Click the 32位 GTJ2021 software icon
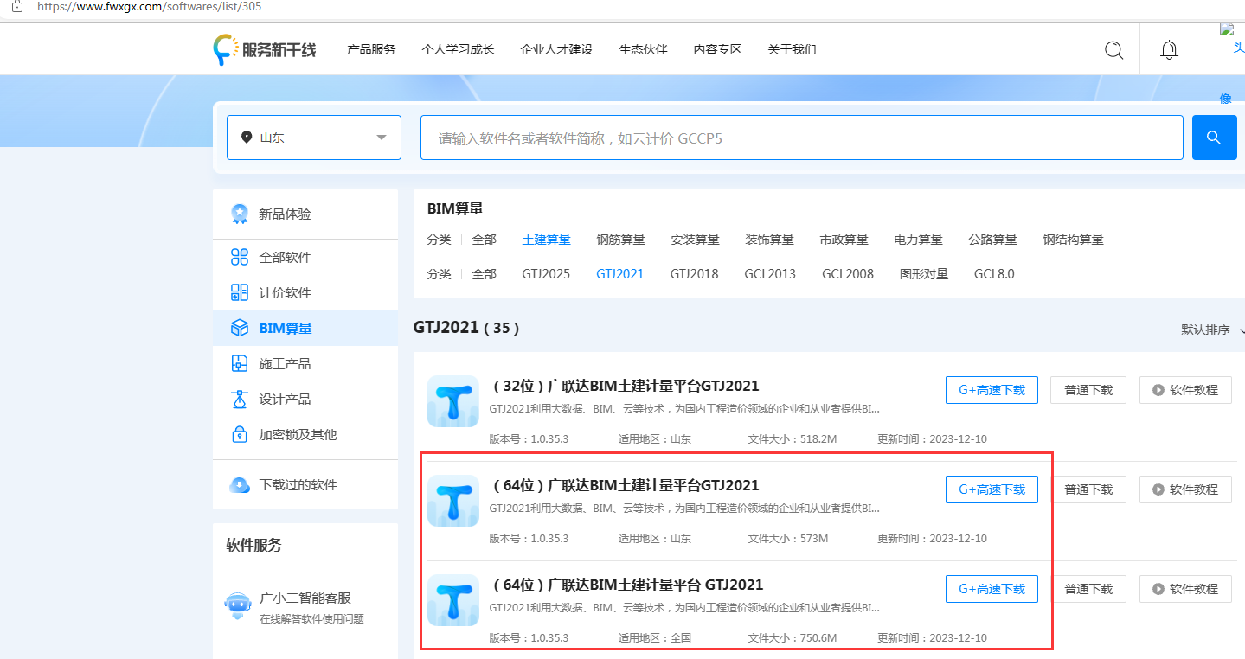This screenshot has height=659, width=1245. coord(453,401)
